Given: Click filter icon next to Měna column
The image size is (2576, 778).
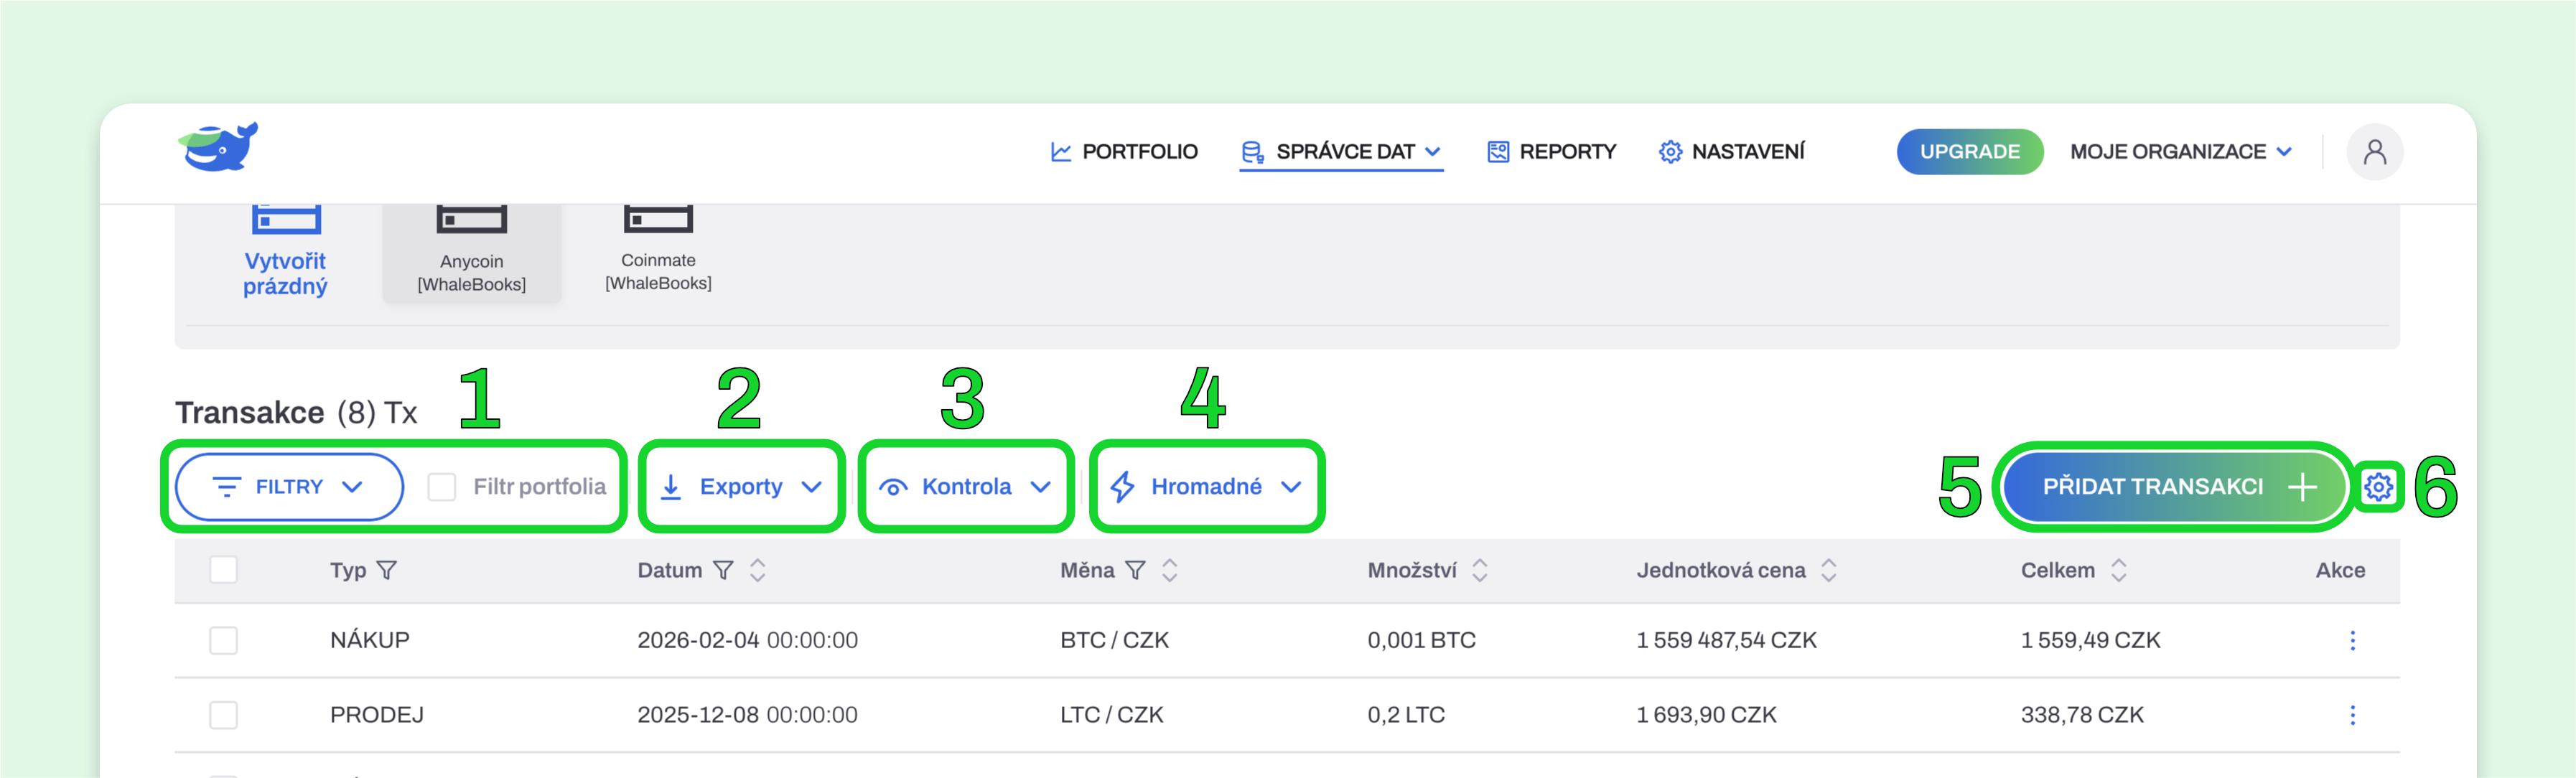Looking at the screenshot, I should [1135, 570].
